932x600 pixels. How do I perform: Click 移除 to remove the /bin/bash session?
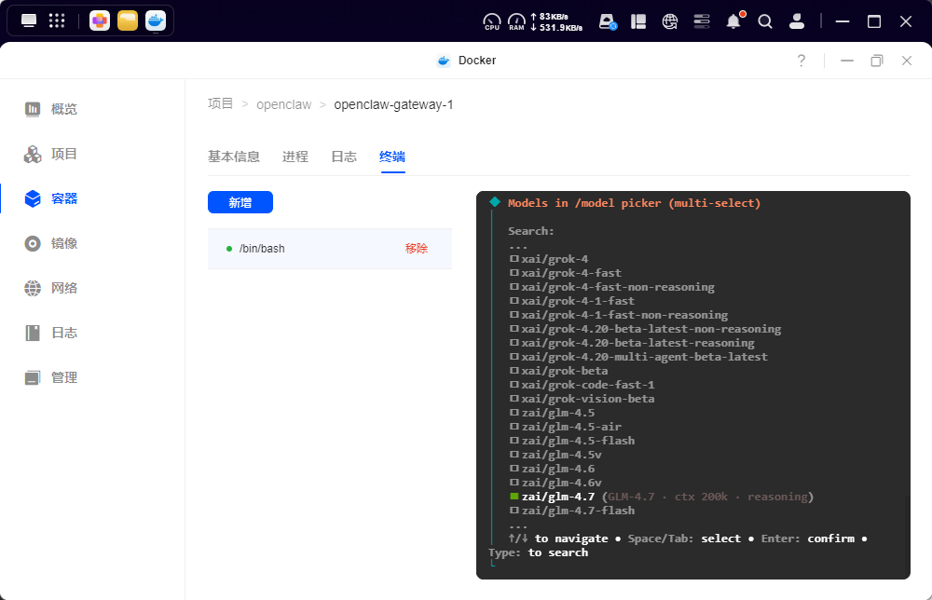point(417,248)
